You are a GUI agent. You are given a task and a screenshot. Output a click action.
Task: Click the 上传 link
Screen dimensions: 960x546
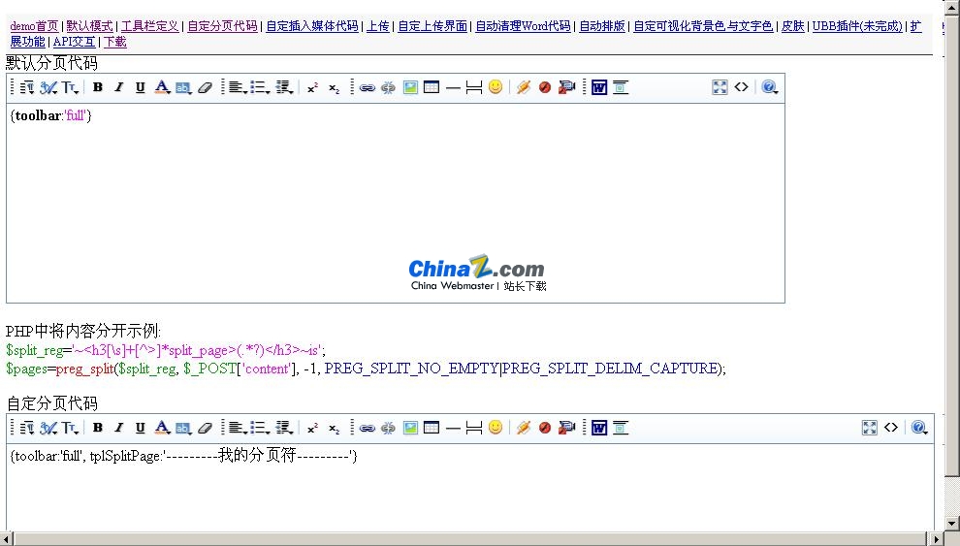378,26
